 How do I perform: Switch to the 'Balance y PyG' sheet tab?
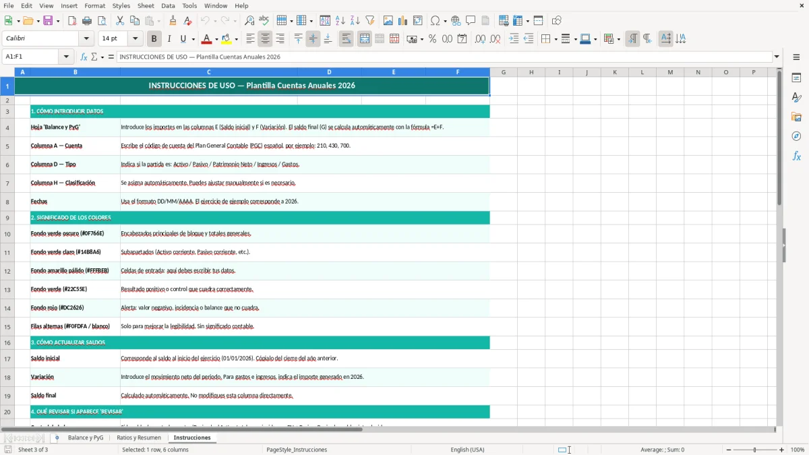point(86,437)
